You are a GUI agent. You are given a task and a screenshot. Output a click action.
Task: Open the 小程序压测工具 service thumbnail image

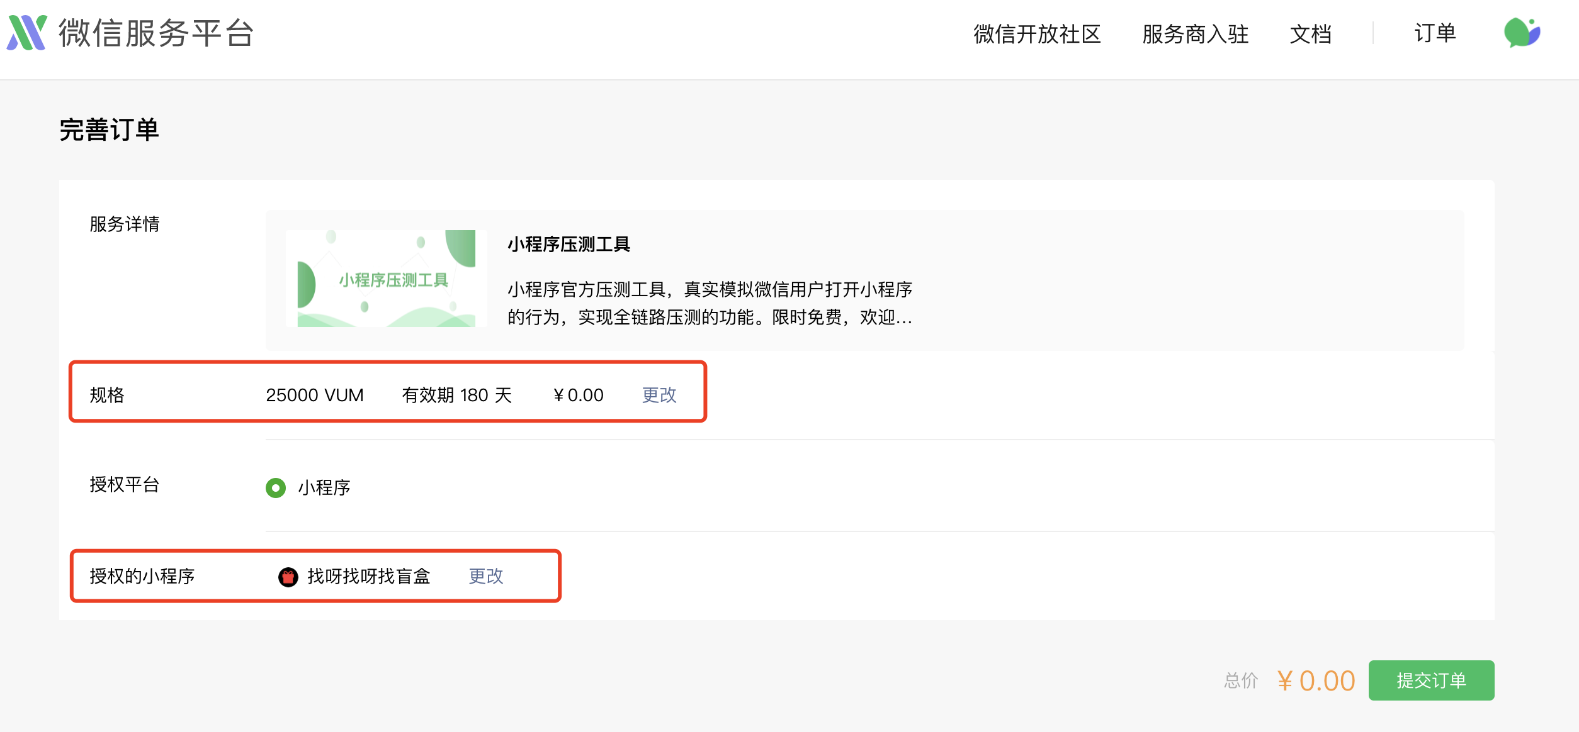click(x=387, y=279)
